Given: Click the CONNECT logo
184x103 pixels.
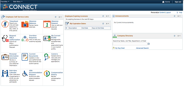Looking at the screenshot, I should coord(20,7).
